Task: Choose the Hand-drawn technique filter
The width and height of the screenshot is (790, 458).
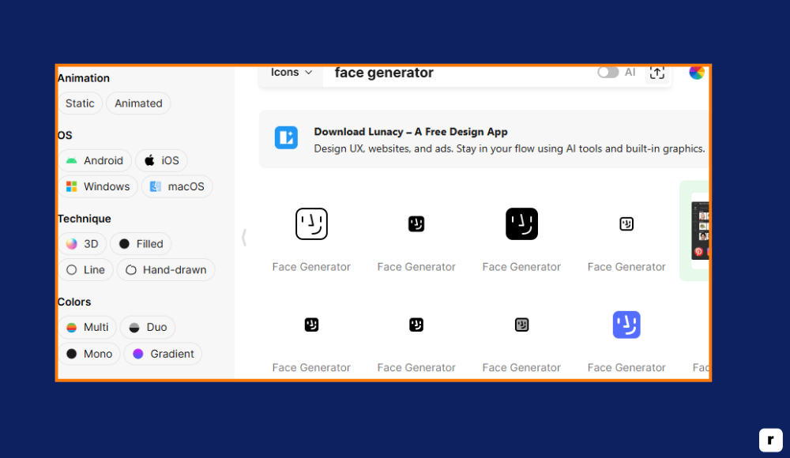Action: point(166,270)
